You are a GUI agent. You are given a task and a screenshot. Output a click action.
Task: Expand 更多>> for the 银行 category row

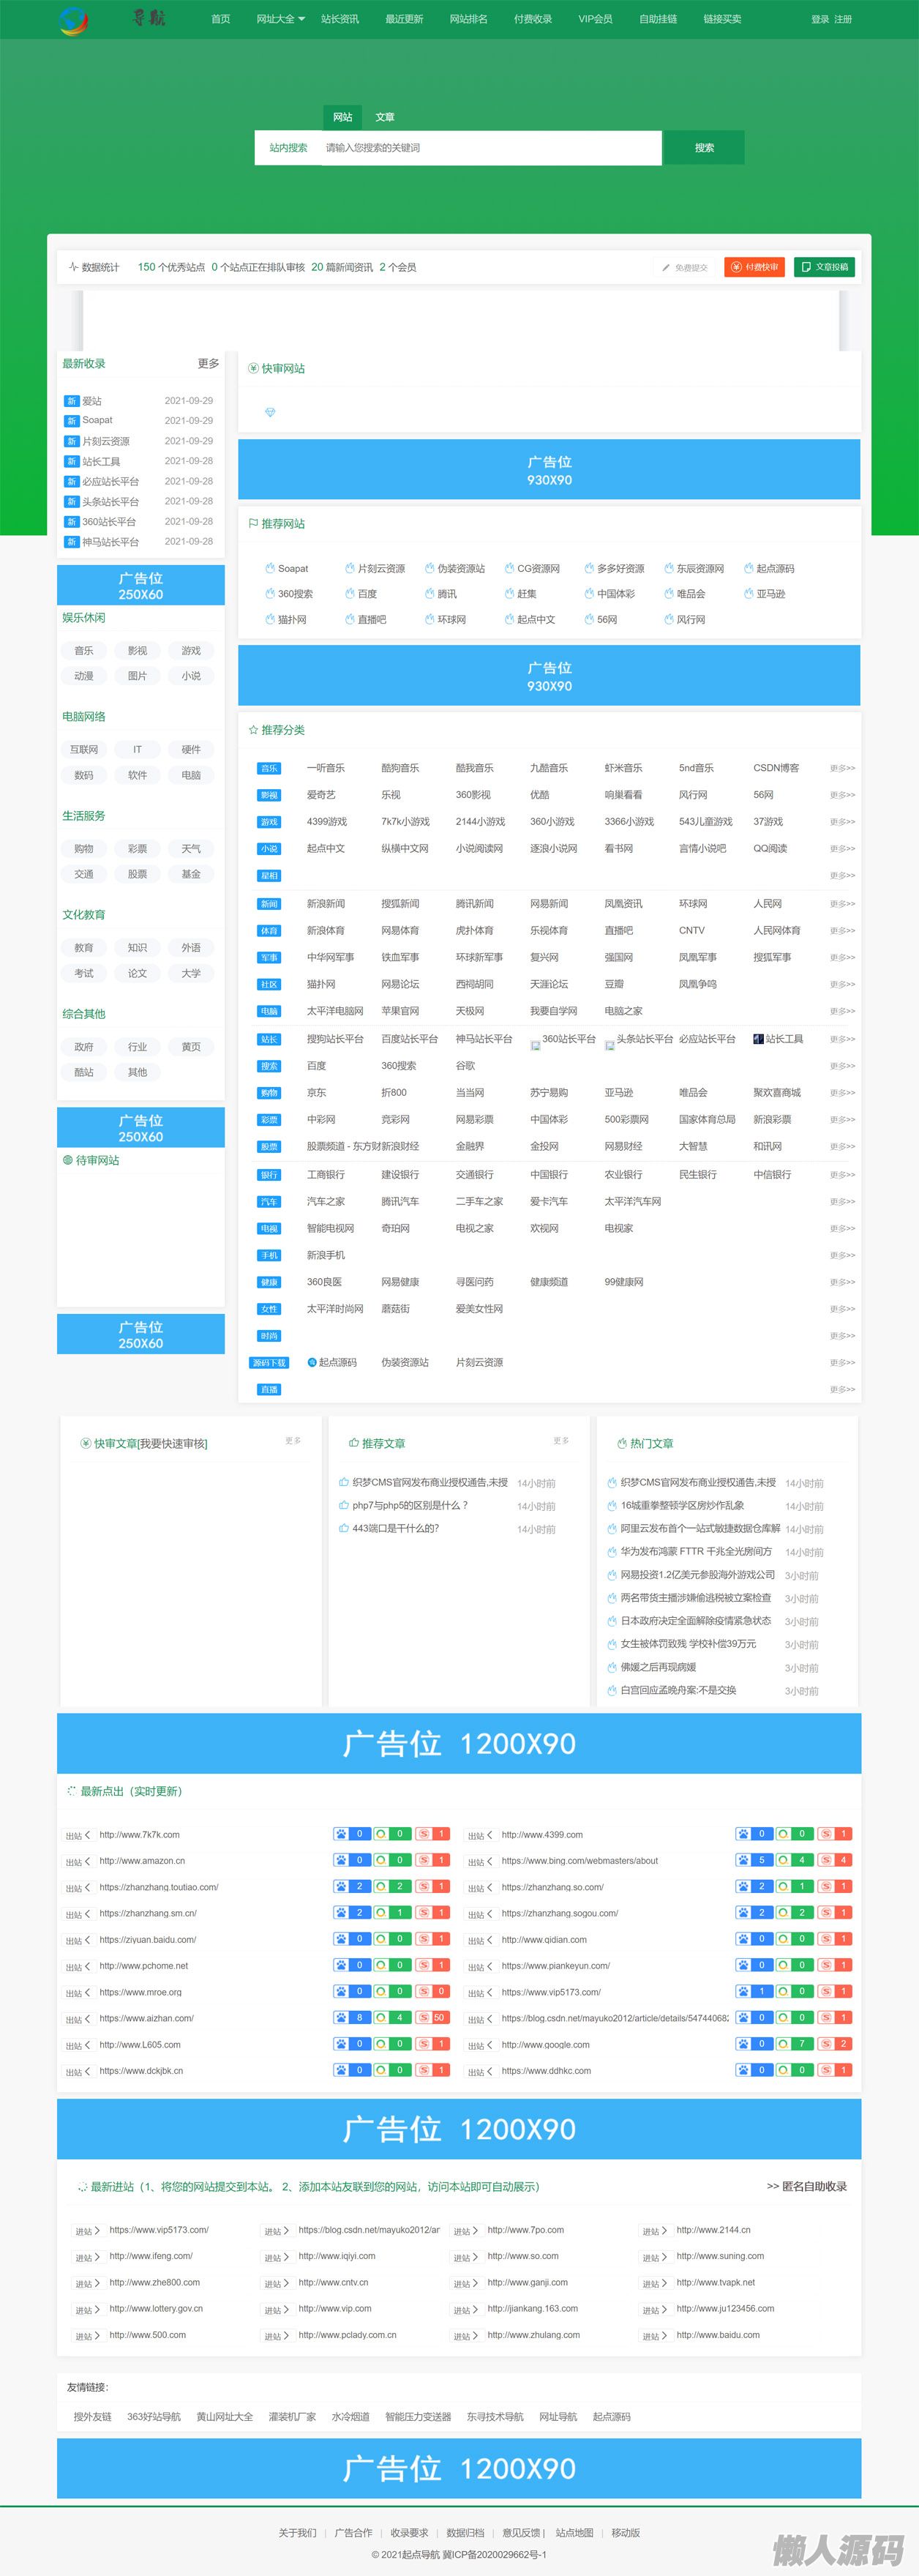click(842, 1175)
